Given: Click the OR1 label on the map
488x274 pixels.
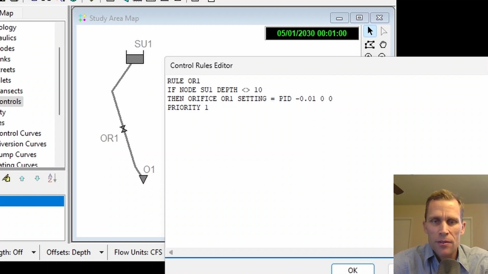Looking at the screenshot, I should pyautogui.click(x=109, y=138).
